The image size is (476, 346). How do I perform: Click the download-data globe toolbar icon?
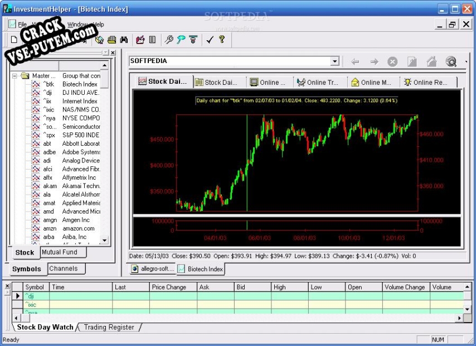click(99, 40)
